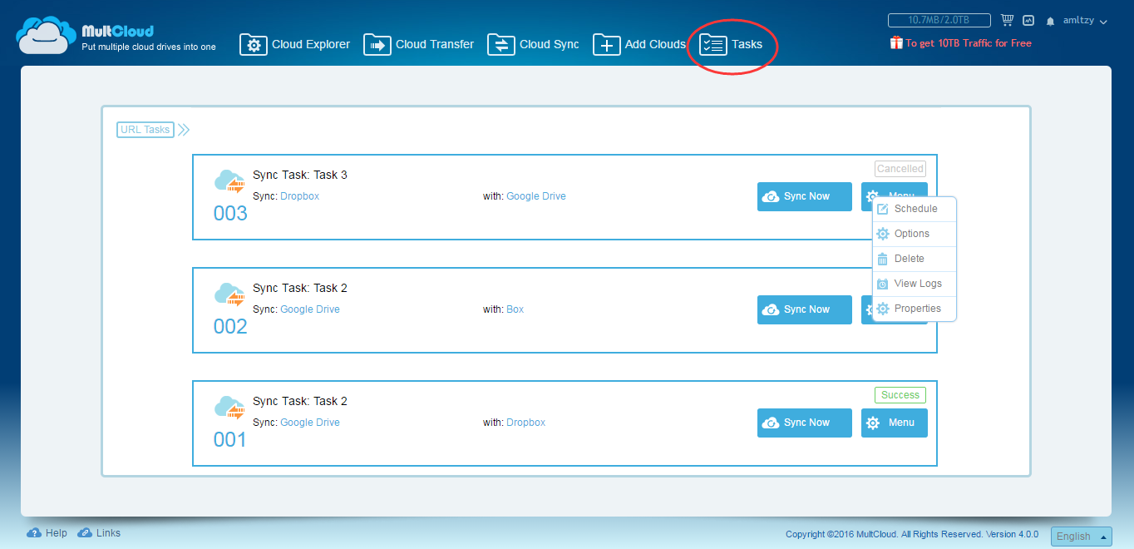Viewport: 1134px width, 549px height.
Task: Click the number 001
Action: click(x=230, y=440)
